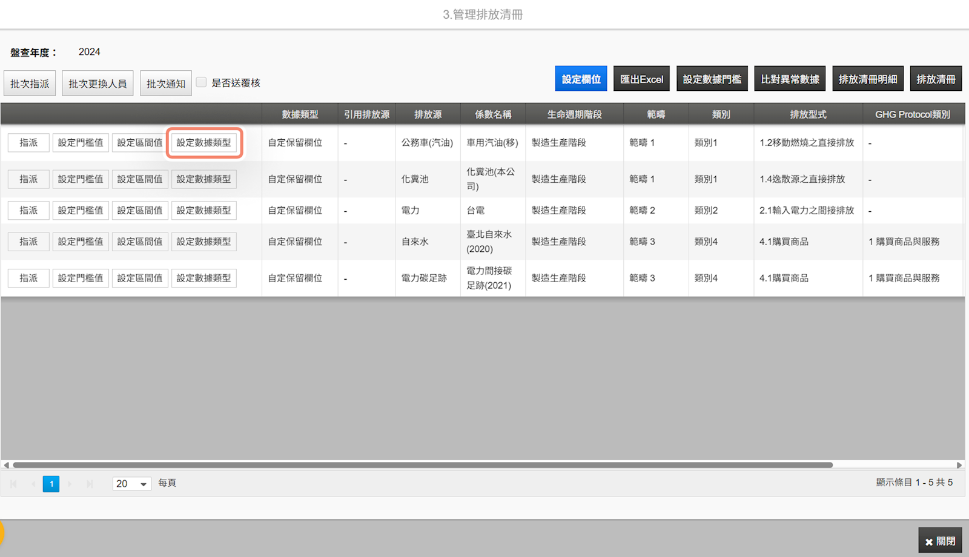Screen dimensions: 969x557
Task: Click the 批次指派 button
Action: click(x=30, y=84)
